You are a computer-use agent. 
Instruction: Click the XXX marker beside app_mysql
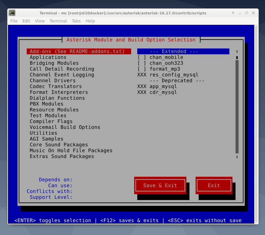(142, 87)
